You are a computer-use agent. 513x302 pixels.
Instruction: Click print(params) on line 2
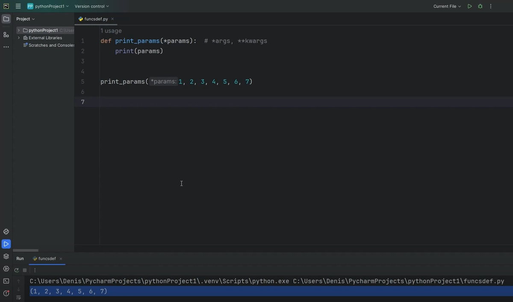(x=139, y=51)
